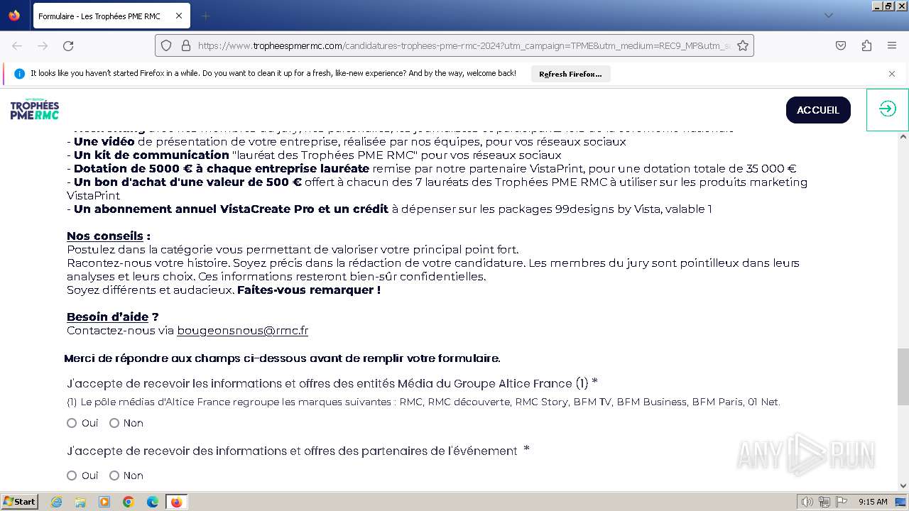
Task: Click the scrollbar down arrow
Action: tap(903, 486)
